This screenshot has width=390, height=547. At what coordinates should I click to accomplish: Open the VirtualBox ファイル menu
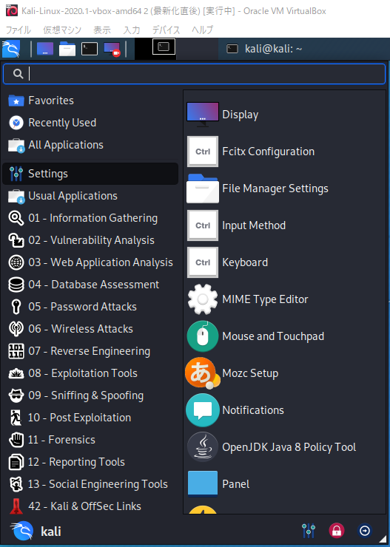[x=19, y=30]
